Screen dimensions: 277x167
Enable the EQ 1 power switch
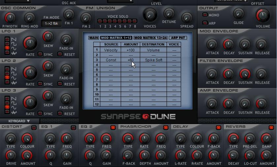coord(73,127)
